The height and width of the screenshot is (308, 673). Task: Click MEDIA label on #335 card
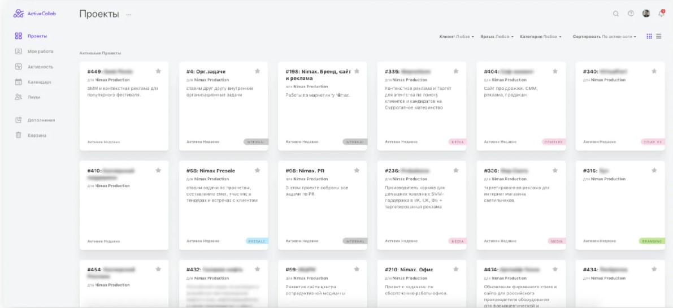[458, 141]
